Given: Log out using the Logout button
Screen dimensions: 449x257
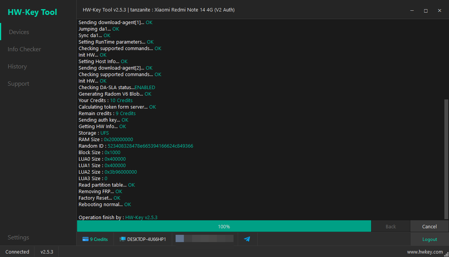Looking at the screenshot, I should [429, 239].
